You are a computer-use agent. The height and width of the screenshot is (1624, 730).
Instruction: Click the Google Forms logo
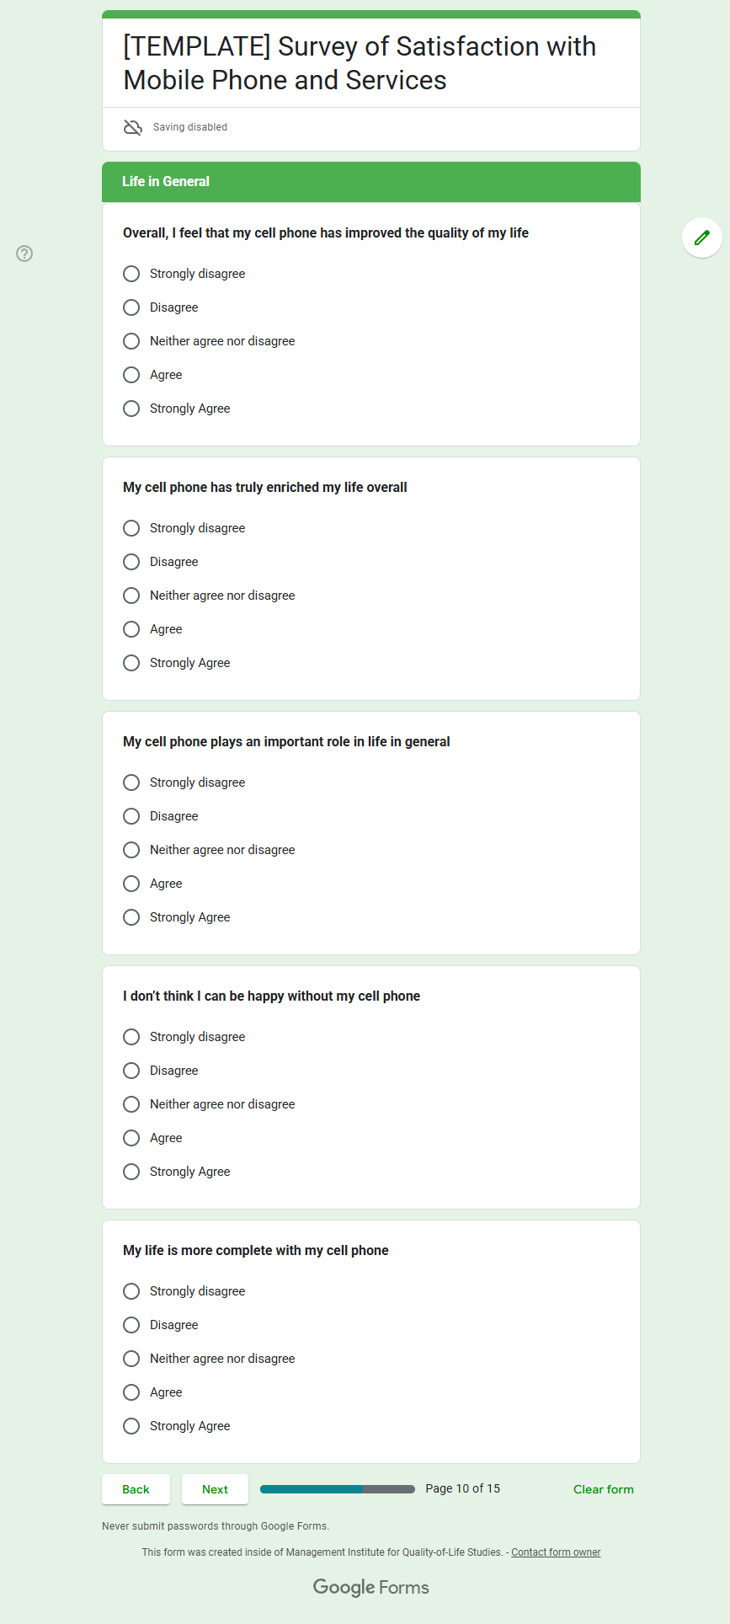pos(370,1588)
